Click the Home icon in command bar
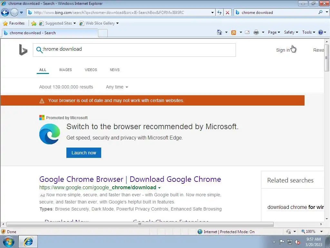 pos(219,32)
